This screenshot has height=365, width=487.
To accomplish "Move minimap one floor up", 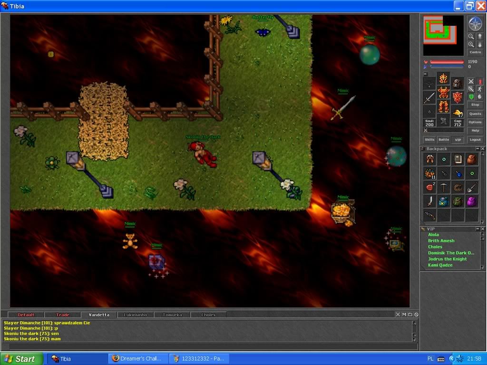I will pyautogui.click(x=479, y=37).
